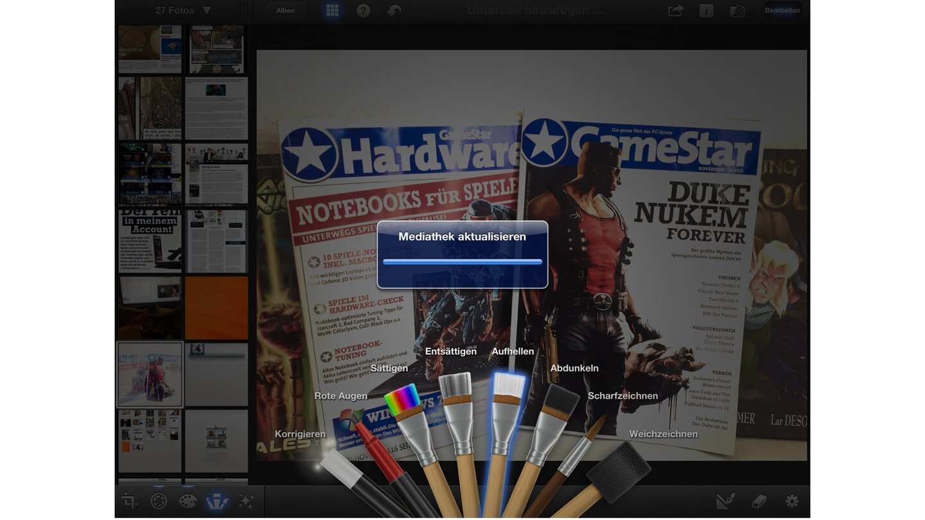Open the share arrow menu
The height and width of the screenshot is (520, 925).
coord(675,10)
